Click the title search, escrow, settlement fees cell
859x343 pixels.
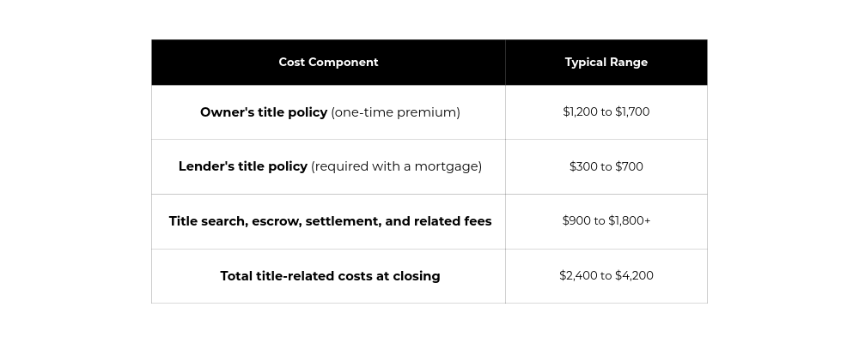point(330,221)
